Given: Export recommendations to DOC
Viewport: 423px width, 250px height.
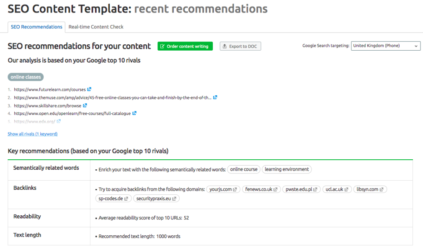Looking at the screenshot, I should (x=240, y=46).
